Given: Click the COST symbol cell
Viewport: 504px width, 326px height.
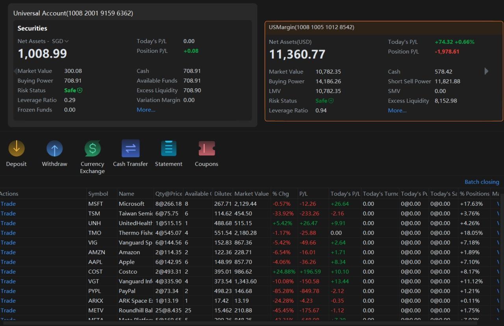Looking at the screenshot, I should (95, 272).
